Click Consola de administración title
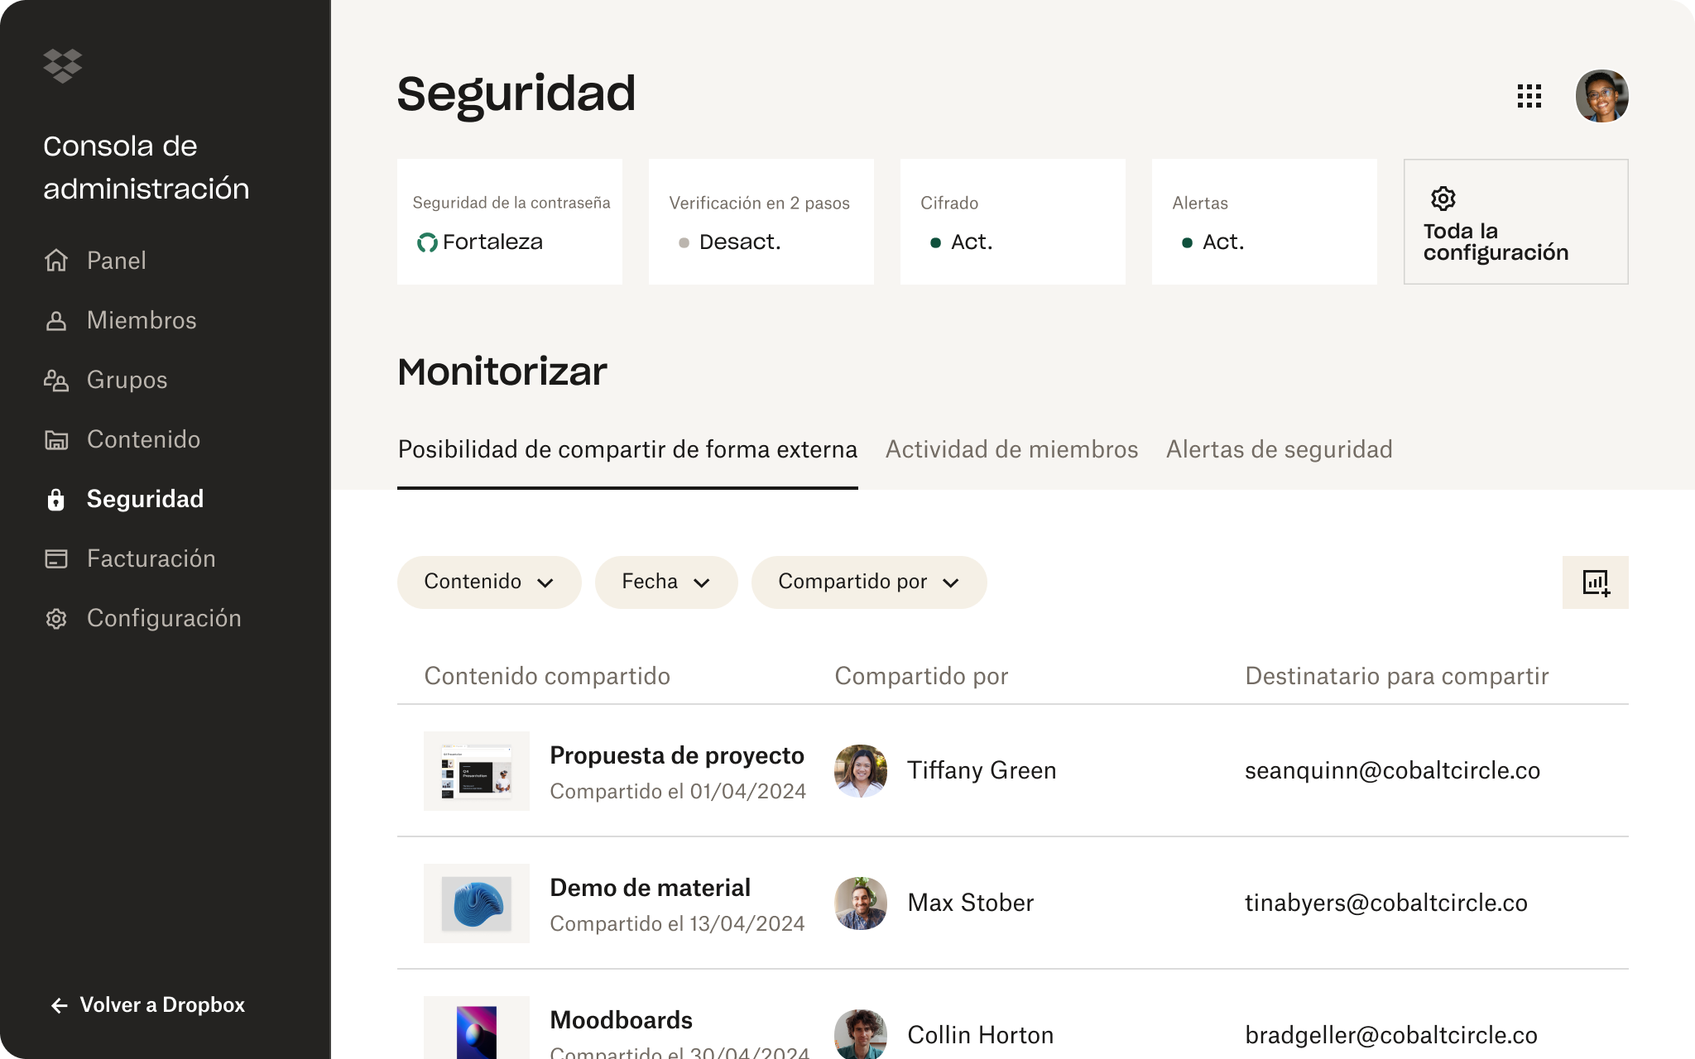 pos(146,167)
